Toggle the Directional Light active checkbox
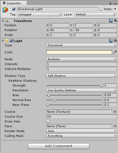 tap(14, 9)
